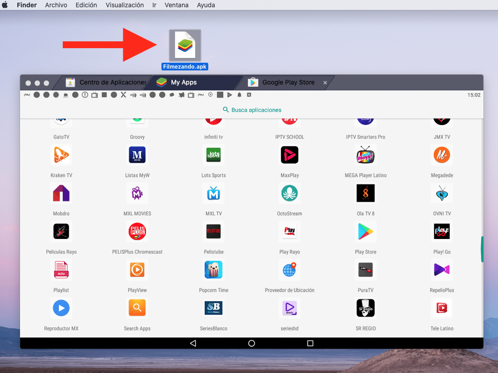Open the Visualización menu
Screen dimensions: 498x373
[124, 5]
